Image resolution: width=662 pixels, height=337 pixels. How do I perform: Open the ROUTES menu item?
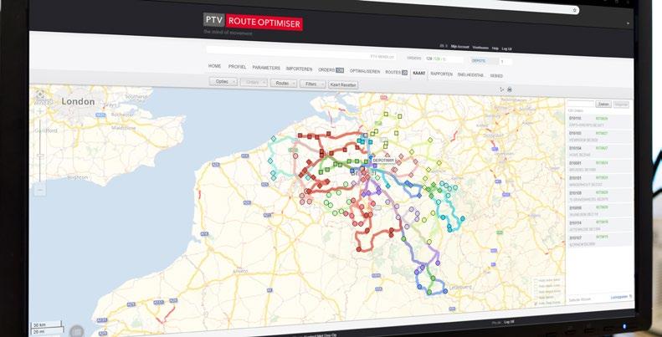[397, 73]
